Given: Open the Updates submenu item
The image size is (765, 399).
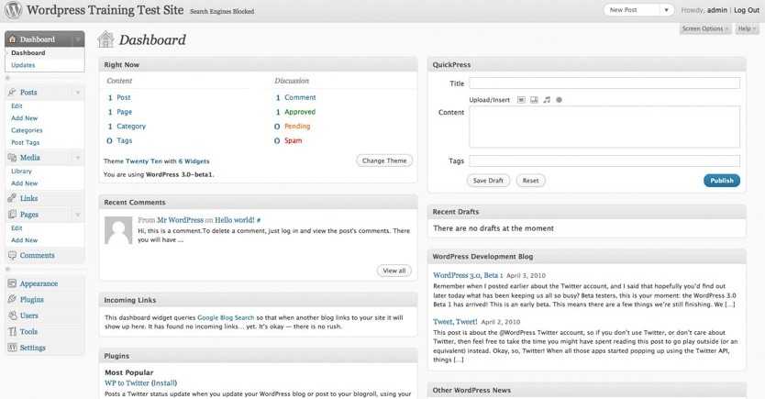Looking at the screenshot, I should pos(23,65).
